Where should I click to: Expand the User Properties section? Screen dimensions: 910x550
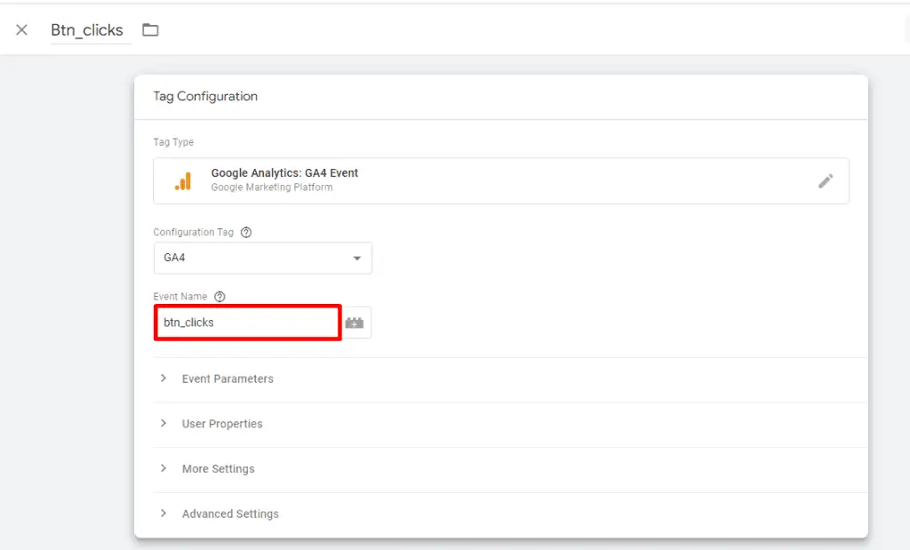tap(222, 424)
